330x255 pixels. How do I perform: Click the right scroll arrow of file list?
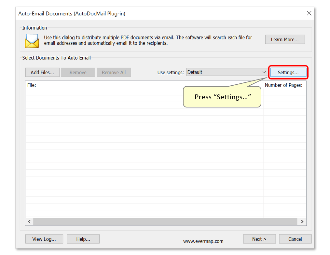pos(302,221)
